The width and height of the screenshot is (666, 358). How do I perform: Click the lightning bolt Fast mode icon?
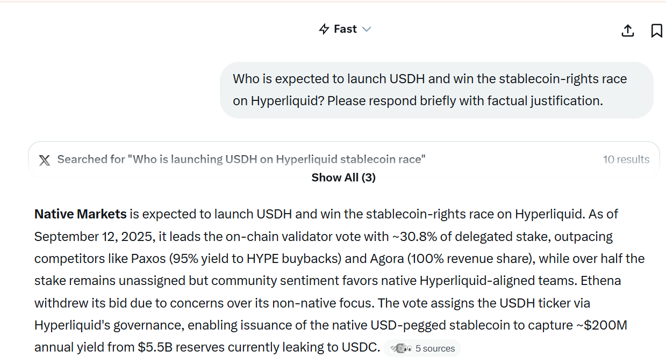coord(324,29)
